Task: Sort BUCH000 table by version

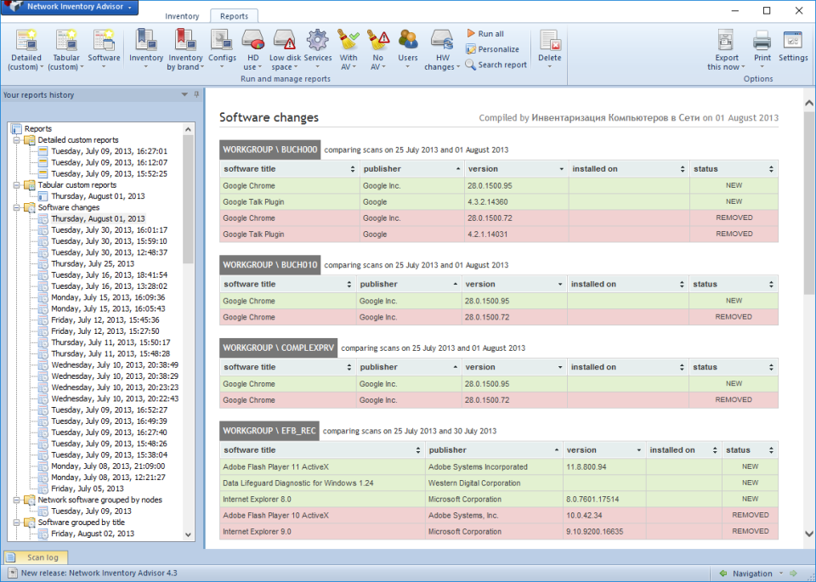Action: coord(516,169)
